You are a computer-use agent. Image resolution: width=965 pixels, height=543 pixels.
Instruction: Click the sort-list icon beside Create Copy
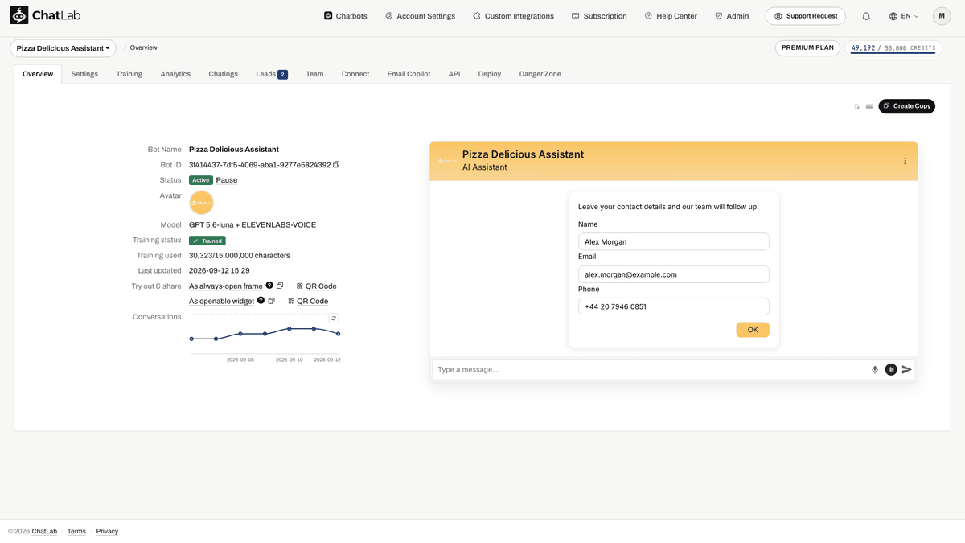(856, 106)
